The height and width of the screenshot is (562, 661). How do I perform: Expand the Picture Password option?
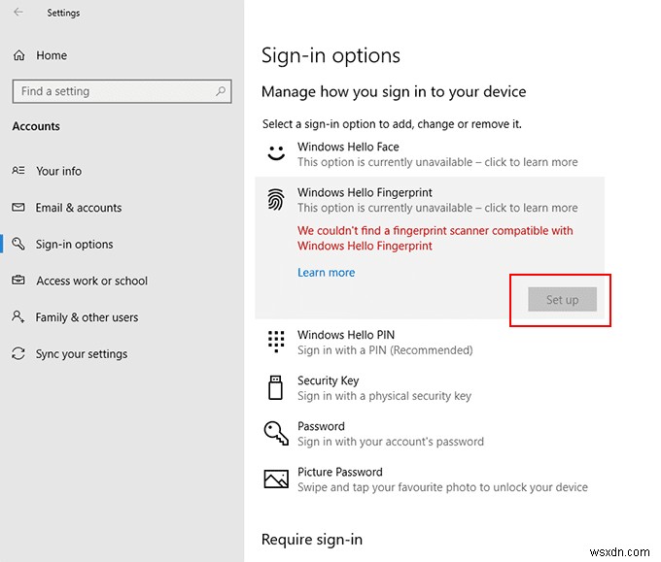[429, 479]
